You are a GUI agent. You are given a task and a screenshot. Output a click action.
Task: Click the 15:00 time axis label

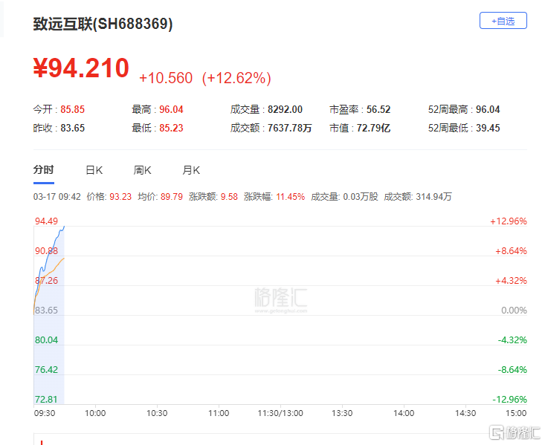516,413
